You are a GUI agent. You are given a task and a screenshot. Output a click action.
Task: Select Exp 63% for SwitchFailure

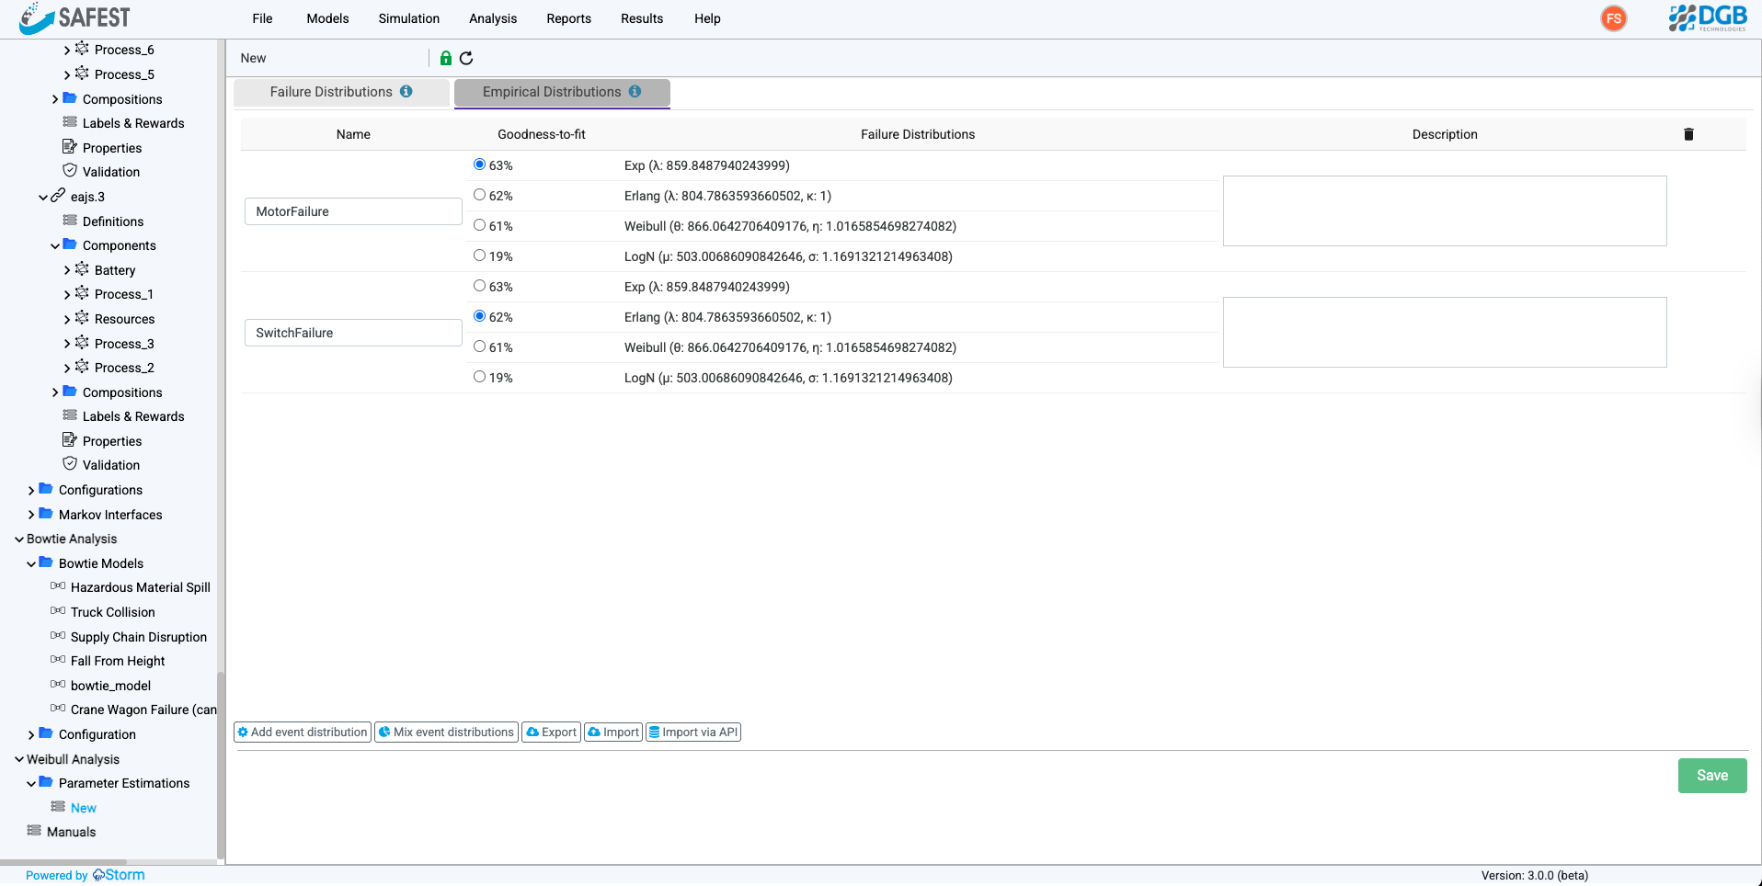coord(479,286)
